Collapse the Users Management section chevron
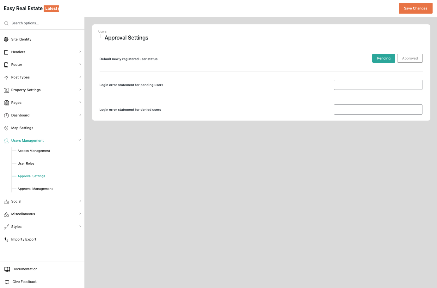Image resolution: width=437 pixels, height=288 pixels. click(x=80, y=140)
